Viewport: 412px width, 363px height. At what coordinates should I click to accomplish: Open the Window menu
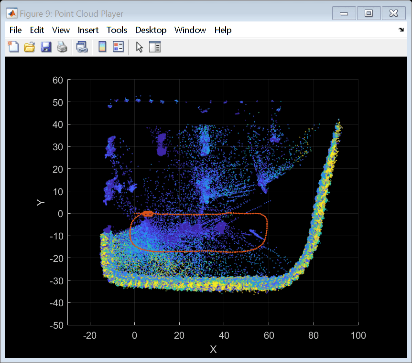pyautogui.click(x=190, y=30)
